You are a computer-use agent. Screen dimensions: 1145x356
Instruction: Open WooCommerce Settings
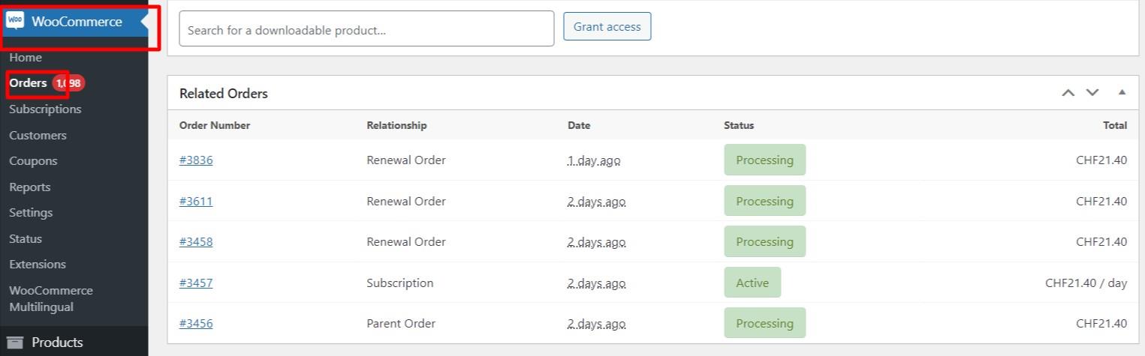point(31,213)
